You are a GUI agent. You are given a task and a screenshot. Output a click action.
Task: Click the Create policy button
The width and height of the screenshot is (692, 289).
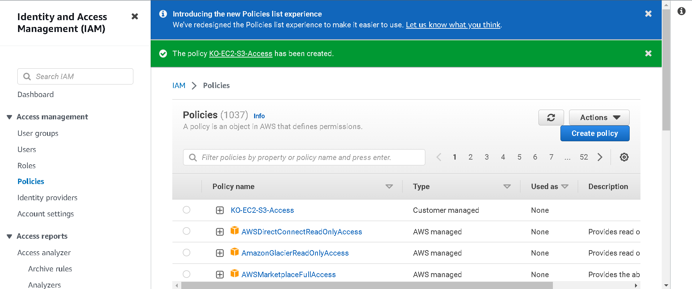coord(595,133)
